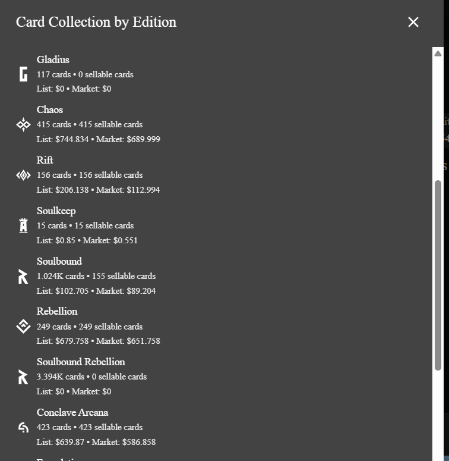
Task: Click the Rebellion edition icon
Action: click(x=23, y=326)
